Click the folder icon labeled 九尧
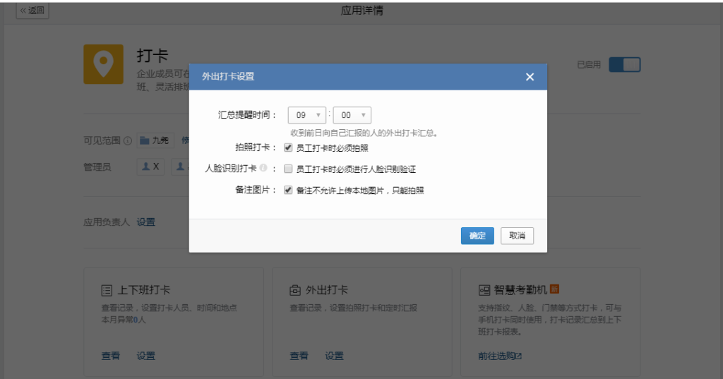The height and width of the screenshot is (379, 723). point(144,140)
